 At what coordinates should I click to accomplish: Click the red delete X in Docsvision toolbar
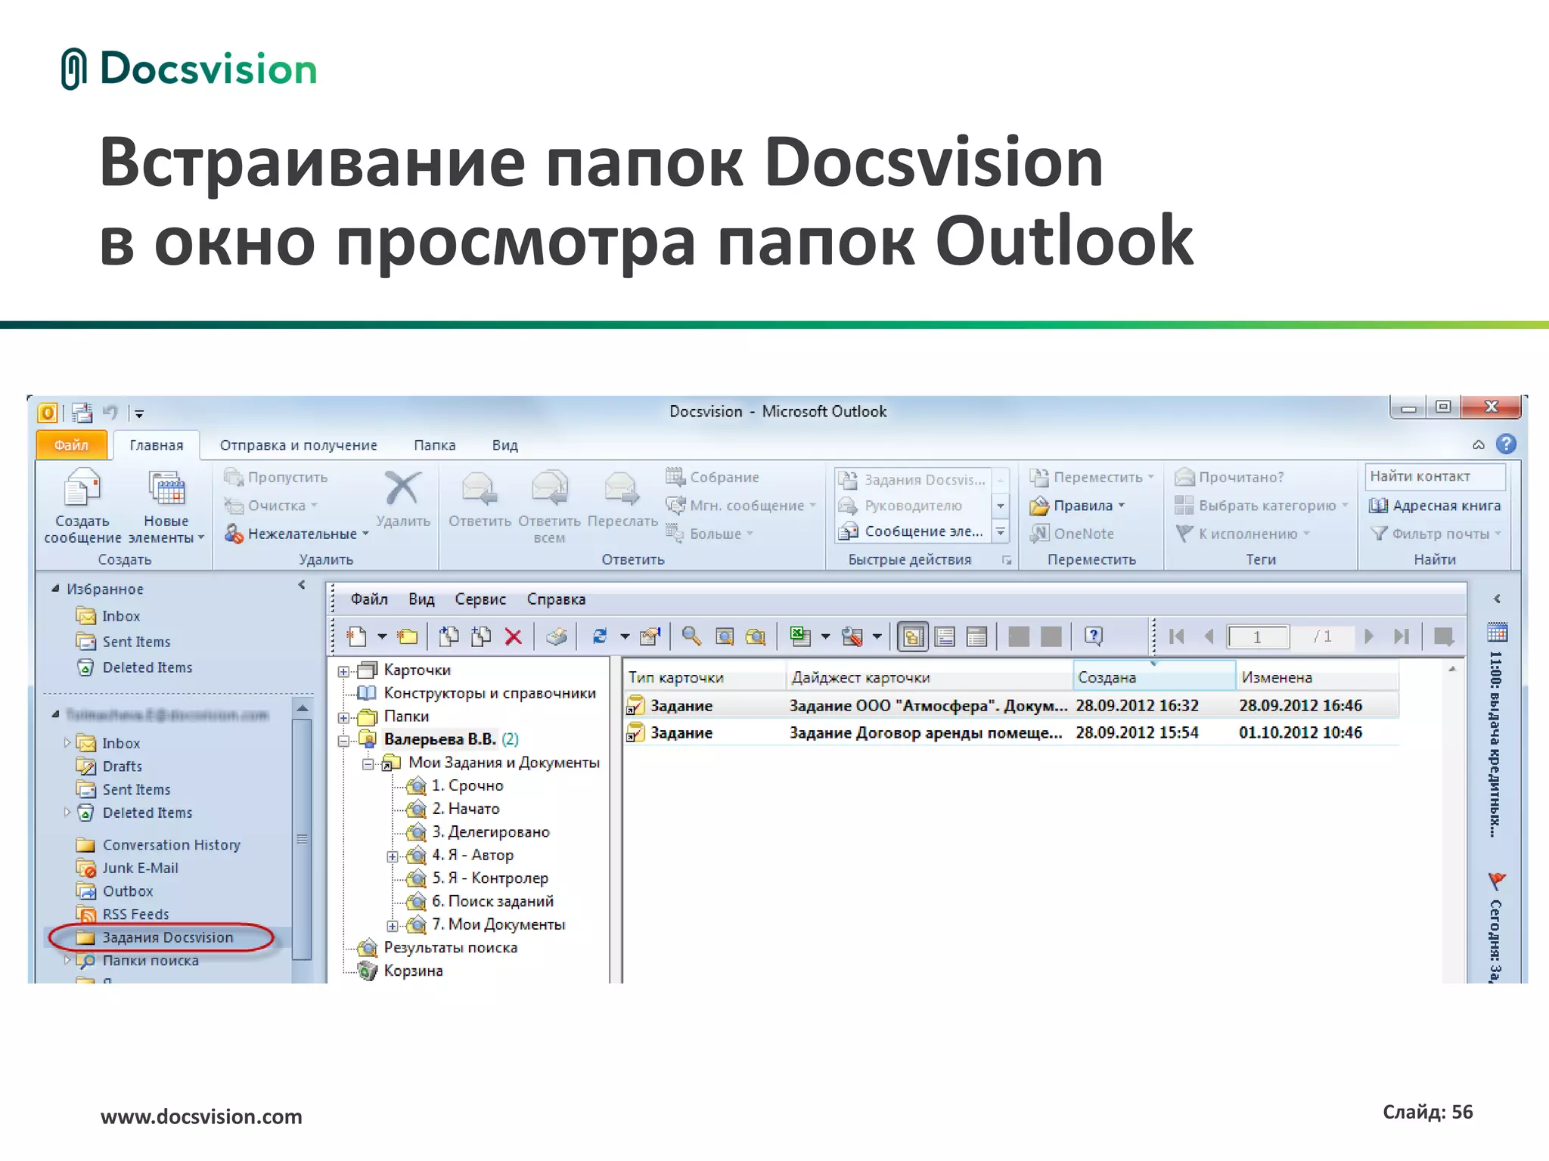[x=513, y=636]
